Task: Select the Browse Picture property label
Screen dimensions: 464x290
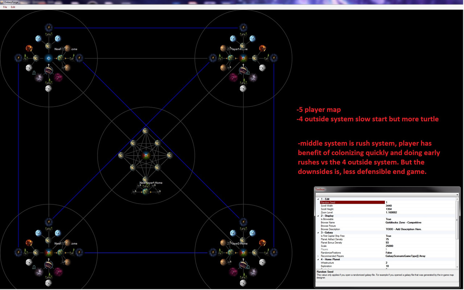Action: coord(329,226)
